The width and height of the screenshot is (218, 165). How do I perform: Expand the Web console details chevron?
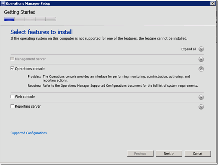tap(201, 97)
